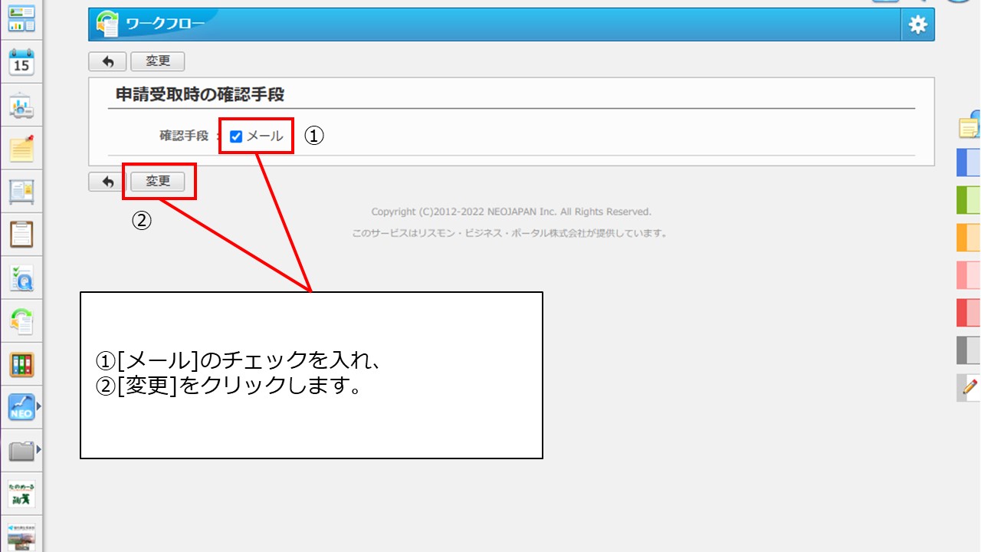Screen dimensions: 981x552
Task: Open the blue NEO chart icon
Action: point(21,406)
